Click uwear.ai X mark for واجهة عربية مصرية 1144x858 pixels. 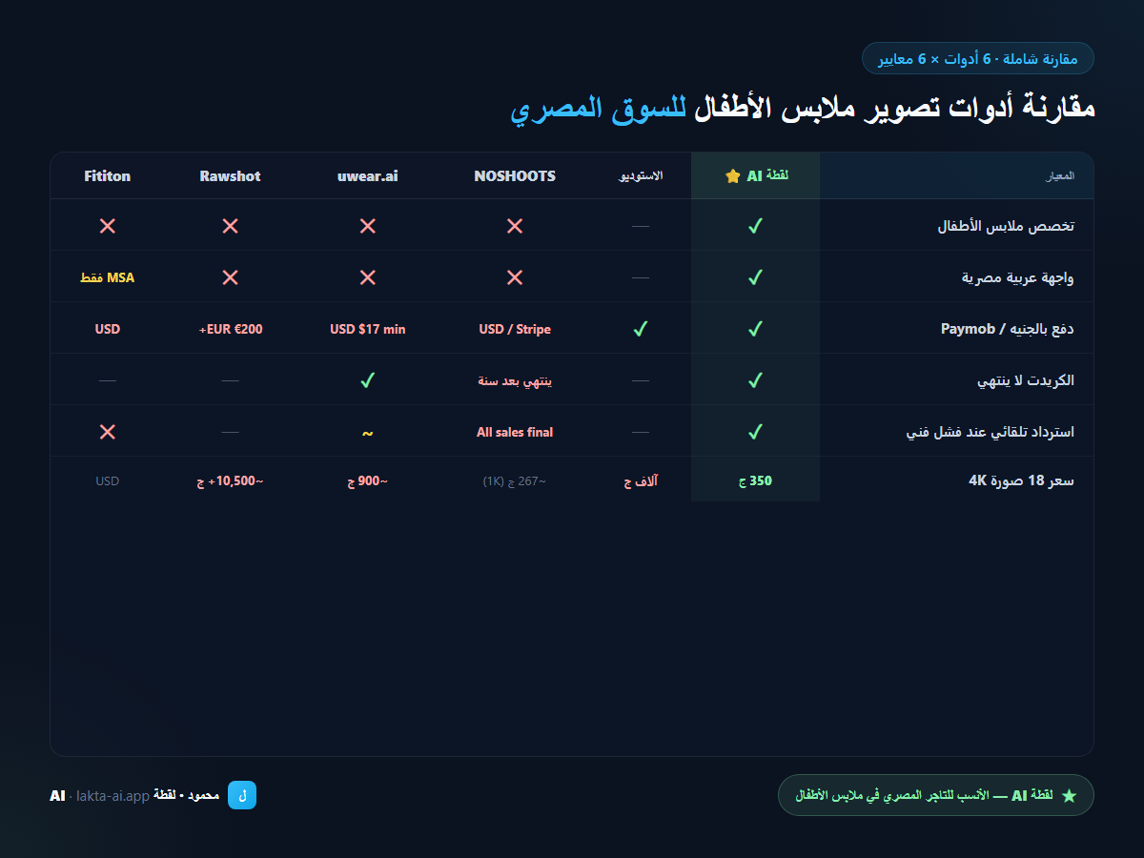click(368, 277)
